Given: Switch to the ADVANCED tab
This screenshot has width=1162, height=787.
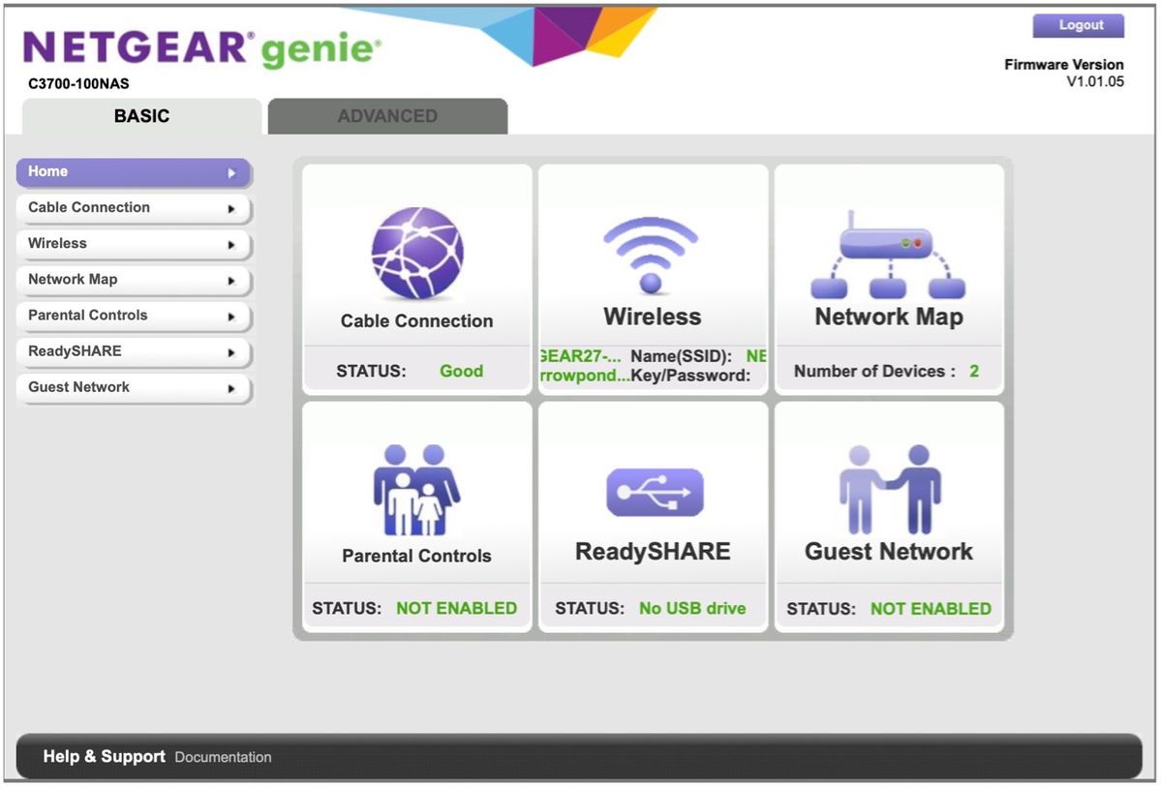Looking at the screenshot, I should (387, 115).
